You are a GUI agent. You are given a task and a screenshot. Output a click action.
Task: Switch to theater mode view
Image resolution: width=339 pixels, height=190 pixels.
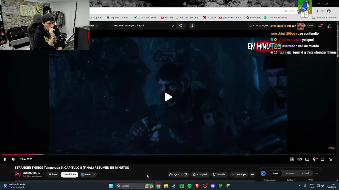coord(323,159)
